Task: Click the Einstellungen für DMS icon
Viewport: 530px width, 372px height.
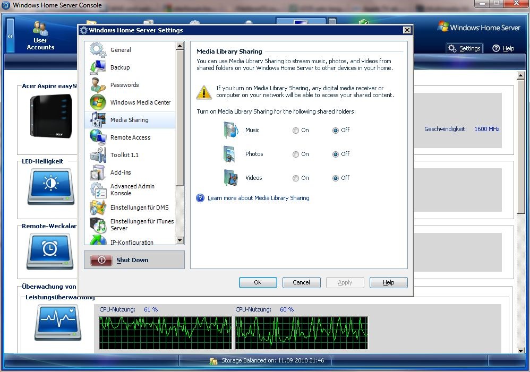Action: coord(98,207)
